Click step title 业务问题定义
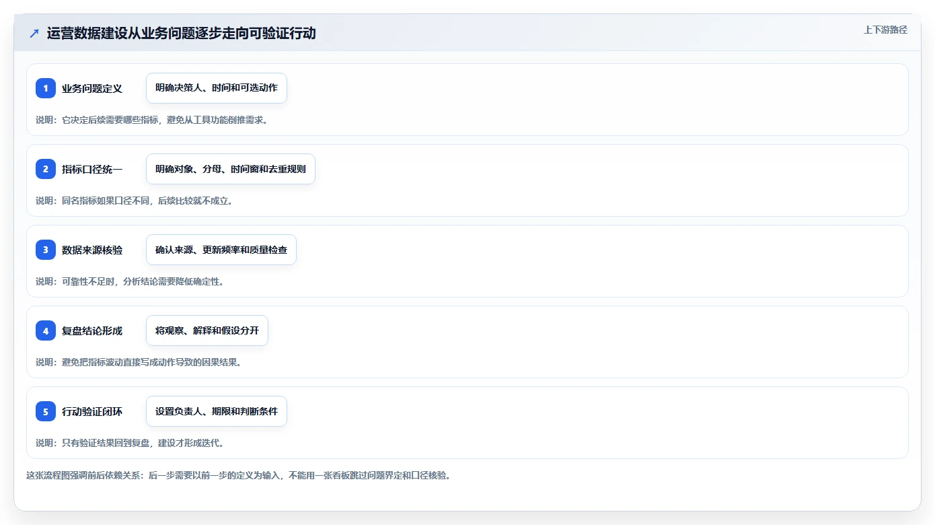 coord(92,88)
